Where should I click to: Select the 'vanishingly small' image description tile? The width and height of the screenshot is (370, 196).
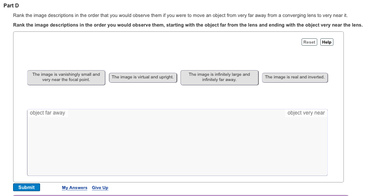coord(66,78)
